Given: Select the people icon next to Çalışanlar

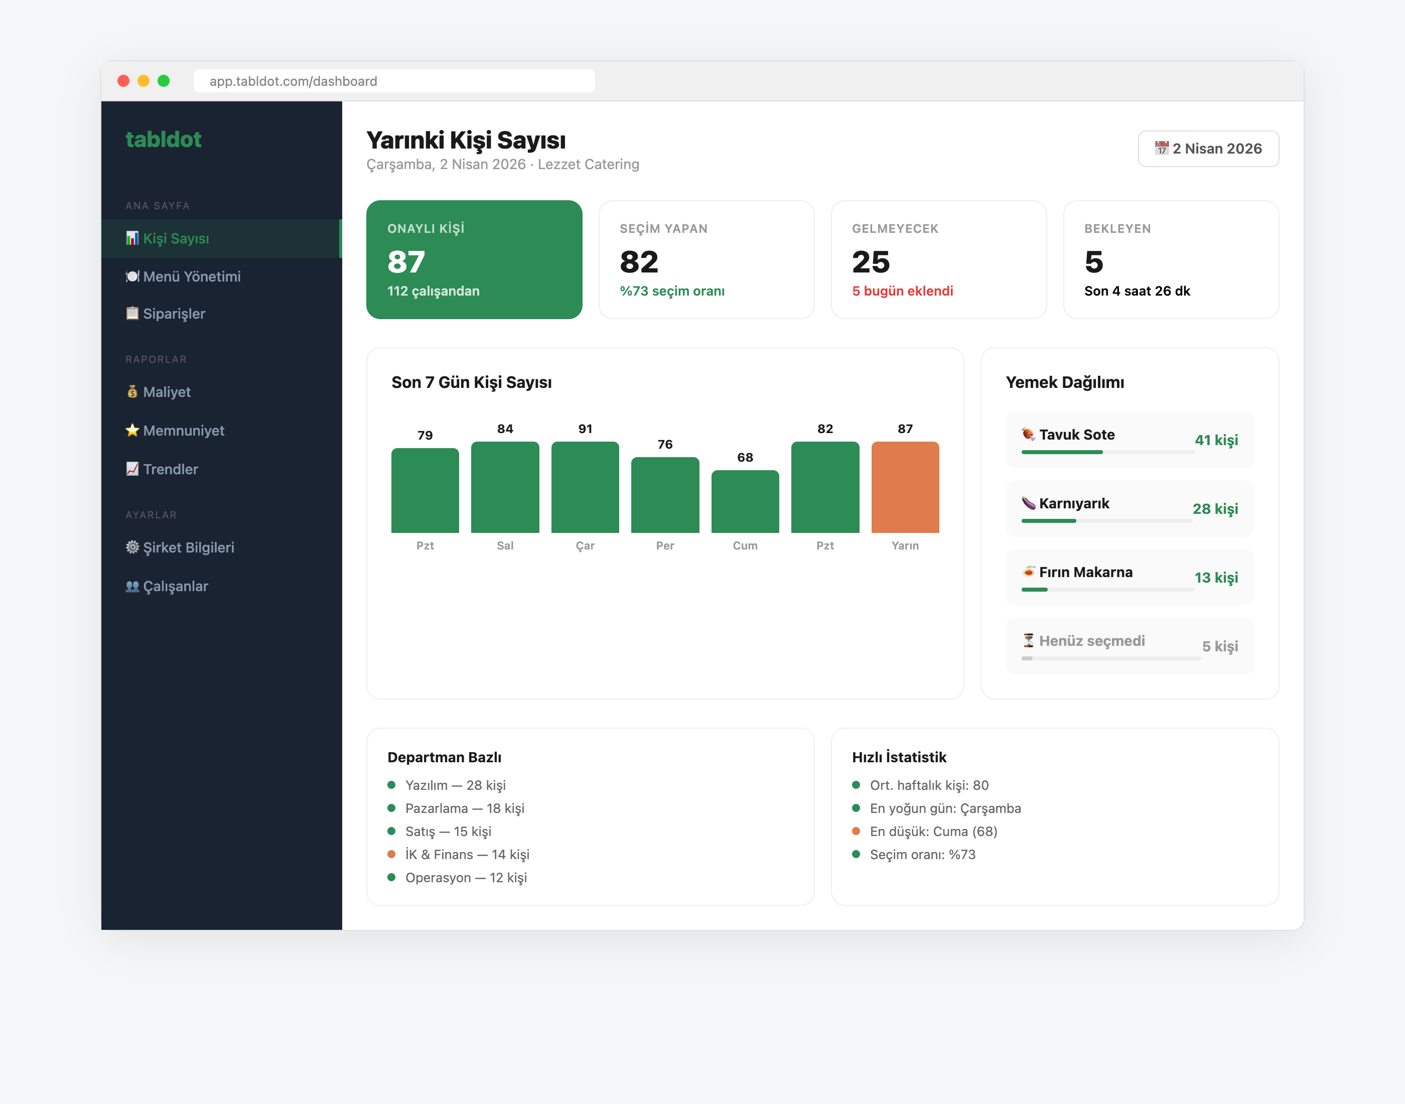Looking at the screenshot, I should (x=132, y=586).
